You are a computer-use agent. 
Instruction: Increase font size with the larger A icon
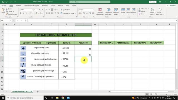click(39, 10)
